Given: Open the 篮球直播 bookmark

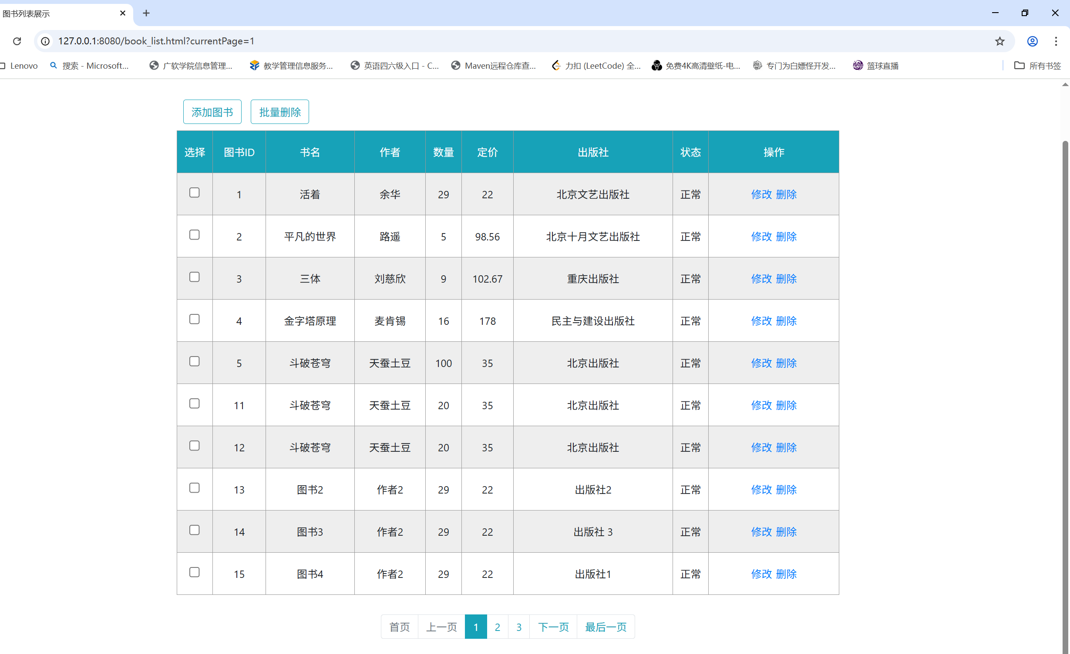Looking at the screenshot, I should click(x=876, y=66).
